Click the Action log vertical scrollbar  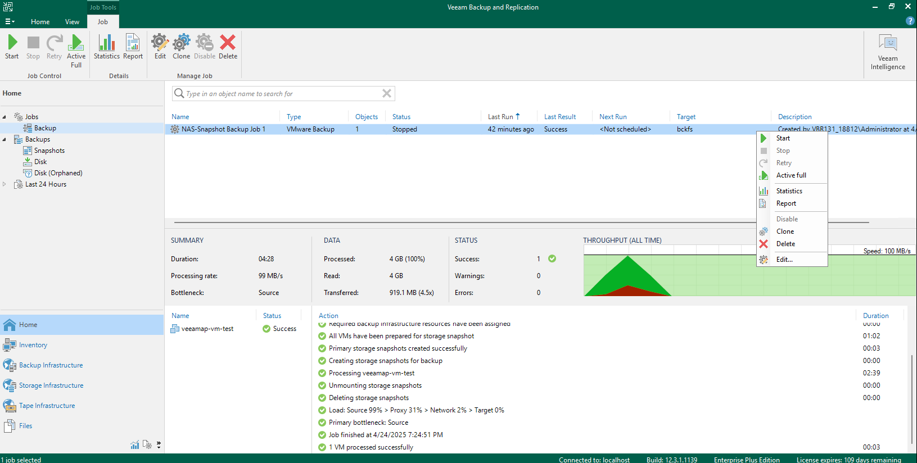point(911,399)
